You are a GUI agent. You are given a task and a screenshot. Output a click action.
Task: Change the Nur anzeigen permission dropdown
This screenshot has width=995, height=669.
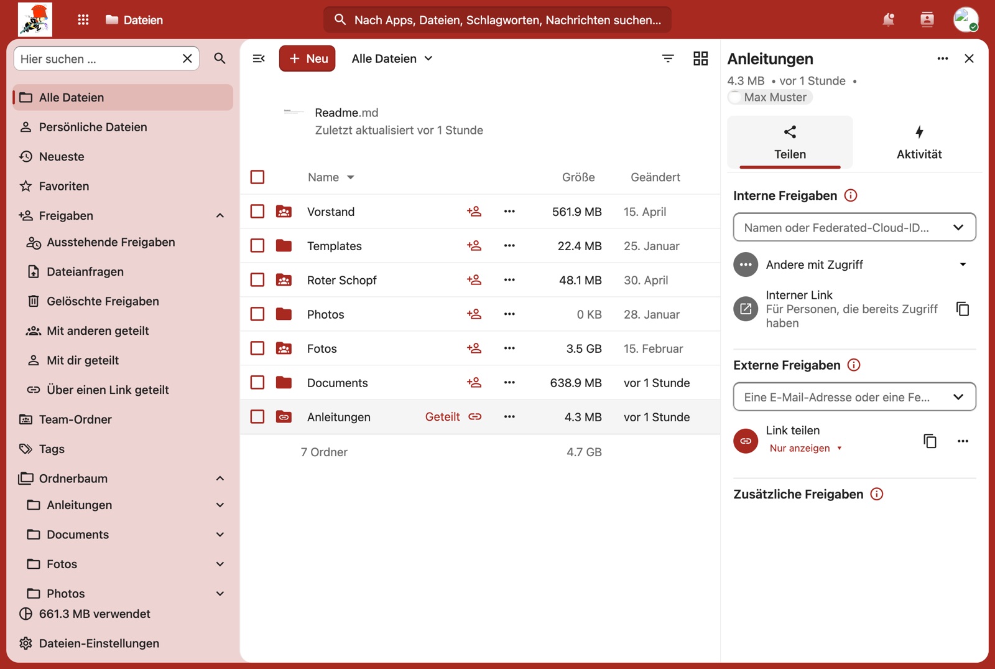(805, 448)
